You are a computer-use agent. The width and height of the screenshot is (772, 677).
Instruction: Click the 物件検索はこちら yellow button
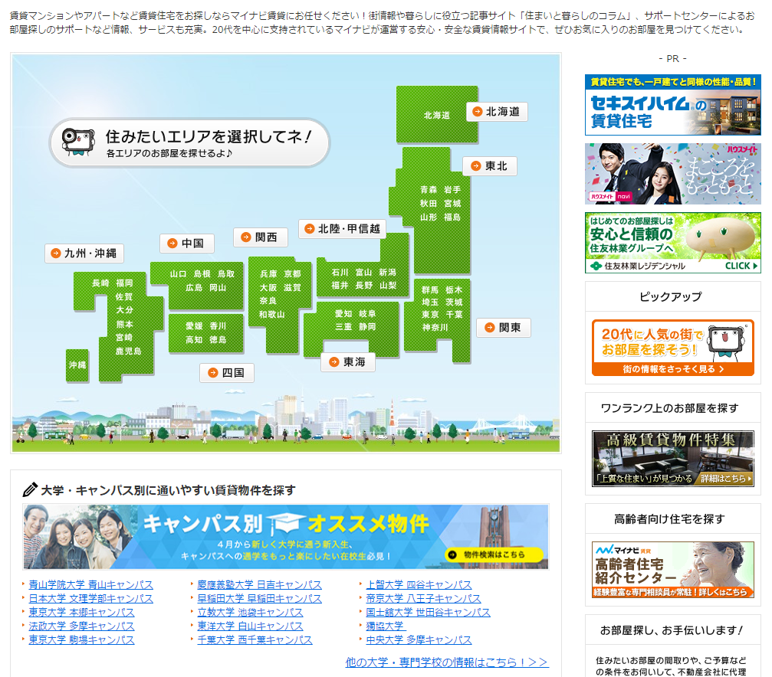pyautogui.click(x=494, y=554)
